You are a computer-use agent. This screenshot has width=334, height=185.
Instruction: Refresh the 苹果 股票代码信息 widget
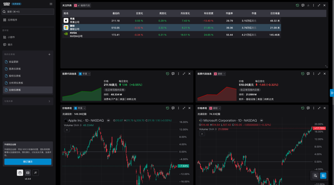pyautogui.click(x=168, y=74)
